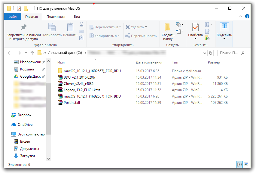Expand the Delete dropdown options

(146, 27)
